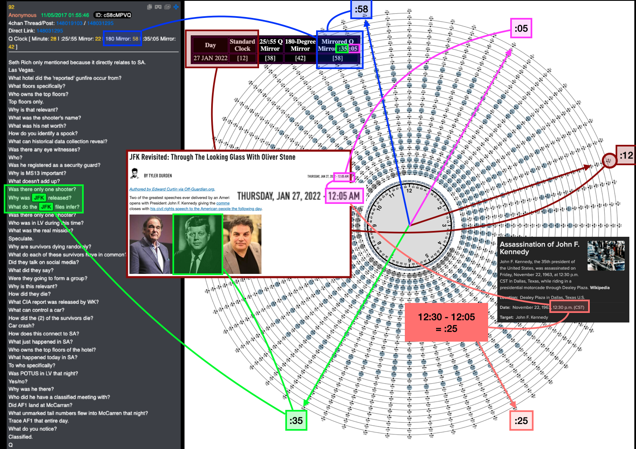This screenshot has height=449, width=636.
Task: Click 'What do the JFK files infer?'
Action: 44,207
